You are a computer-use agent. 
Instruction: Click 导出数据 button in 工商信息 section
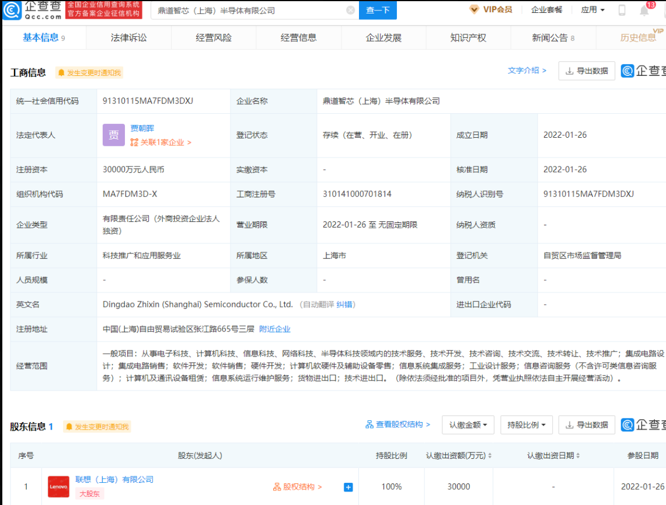click(x=587, y=71)
